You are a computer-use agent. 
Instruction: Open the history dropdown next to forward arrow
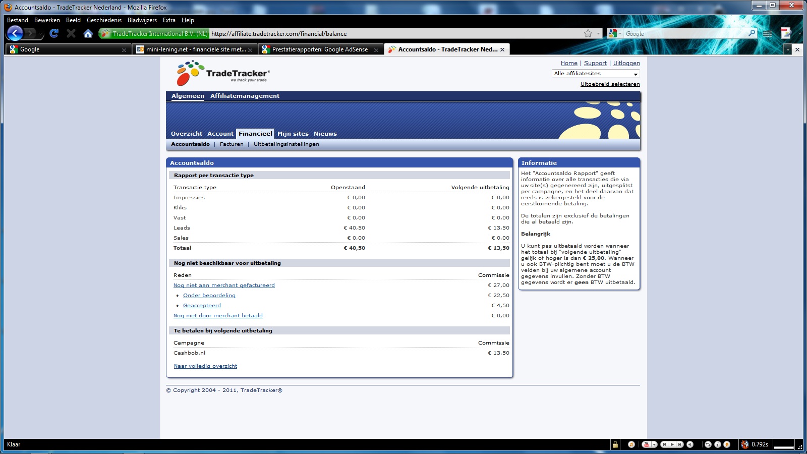pos(41,34)
